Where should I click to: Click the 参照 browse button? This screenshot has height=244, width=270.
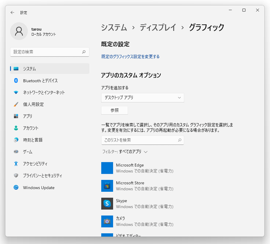tap(114, 110)
